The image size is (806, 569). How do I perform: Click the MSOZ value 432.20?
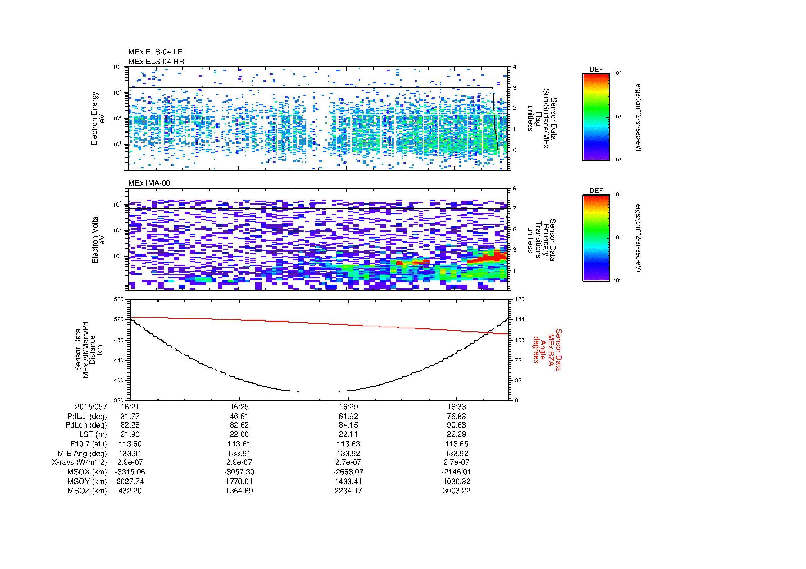pos(130,491)
